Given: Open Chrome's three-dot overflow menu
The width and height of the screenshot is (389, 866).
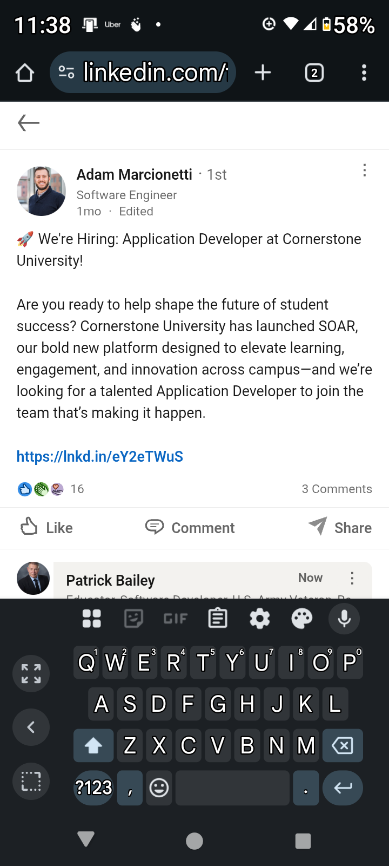Looking at the screenshot, I should coord(364,73).
